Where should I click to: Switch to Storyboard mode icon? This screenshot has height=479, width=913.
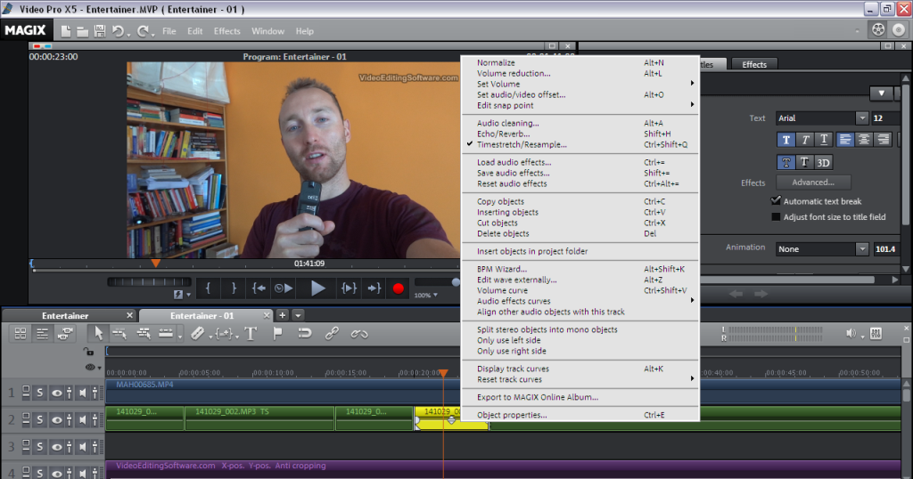coord(21,334)
